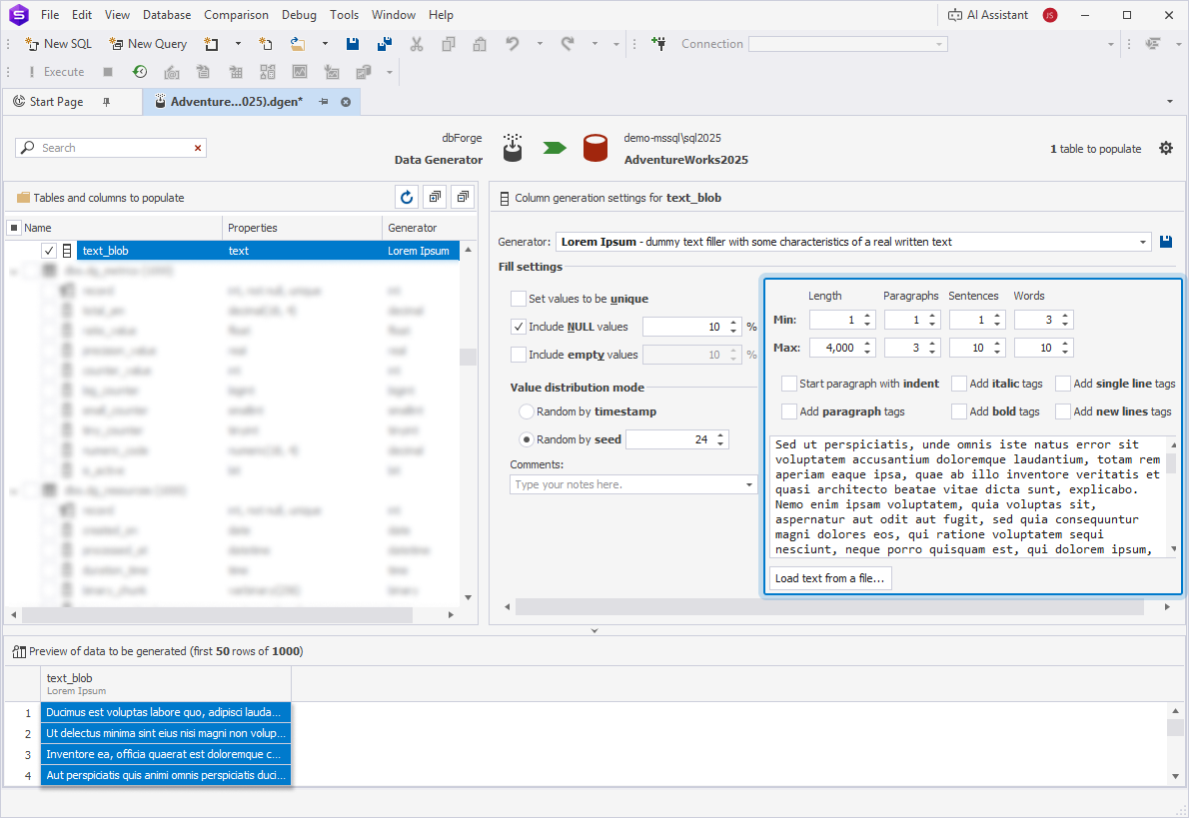Click the Save All icon
1189x818 pixels.
[385, 44]
